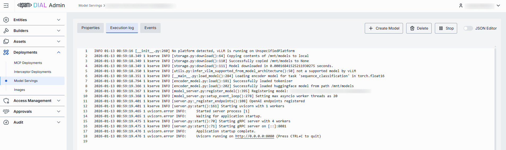Open the user account dropdown arrow
Image resolution: width=506 pixels, height=150 pixels.
[498, 6]
